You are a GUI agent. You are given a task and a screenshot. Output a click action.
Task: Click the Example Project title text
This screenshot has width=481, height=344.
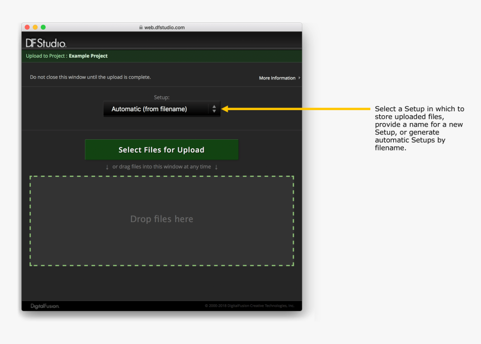88,56
